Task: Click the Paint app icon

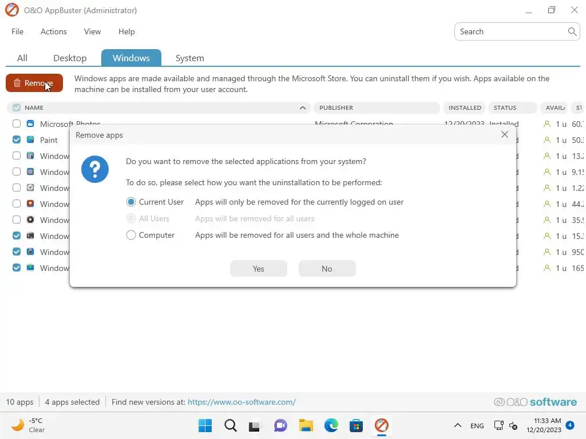Action: [30, 139]
